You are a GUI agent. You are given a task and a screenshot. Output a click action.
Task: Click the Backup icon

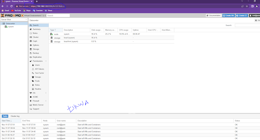click(x=31, y=53)
